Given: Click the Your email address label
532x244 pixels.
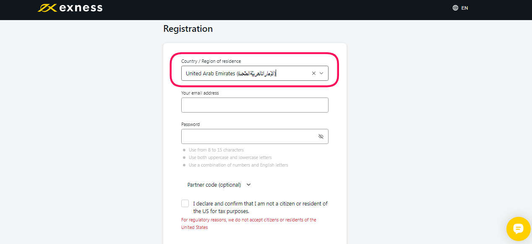Looking at the screenshot, I should [200, 93].
